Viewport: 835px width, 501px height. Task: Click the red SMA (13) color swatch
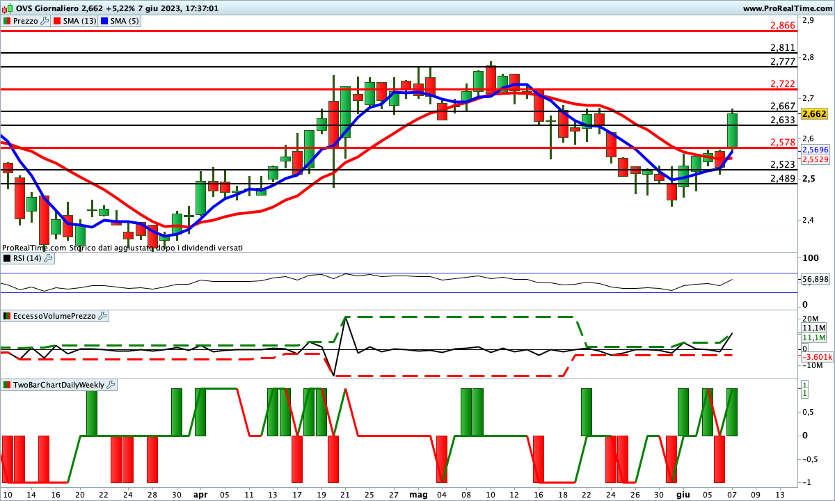57,21
